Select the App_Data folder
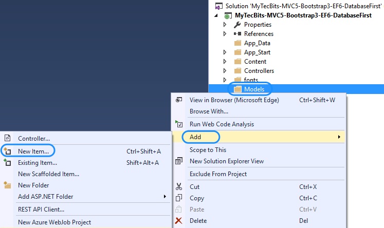Screen dimensions: 384x228 click(257, 43)
